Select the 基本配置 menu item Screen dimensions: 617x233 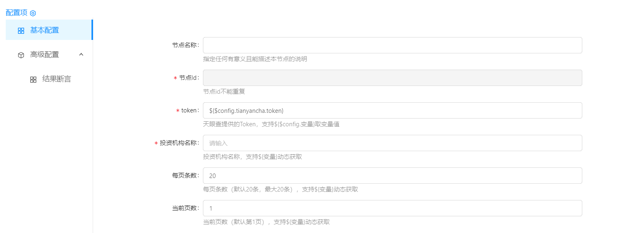click(x=45, y=30)
